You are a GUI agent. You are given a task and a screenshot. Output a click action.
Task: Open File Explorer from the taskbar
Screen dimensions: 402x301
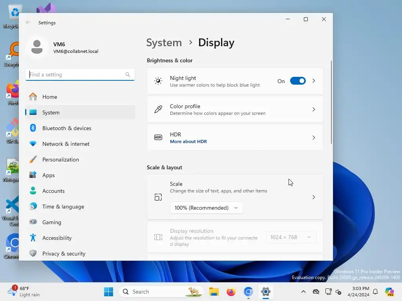(214, 292)
